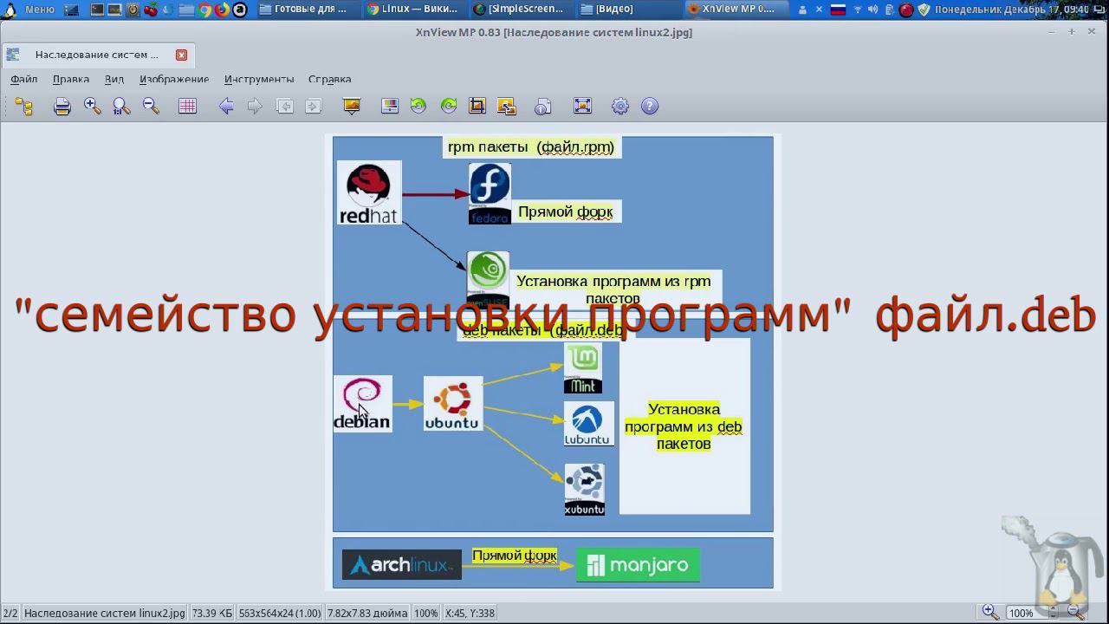
Task: Click the Red Hat logo in the image
Action: tap(369, 192)
